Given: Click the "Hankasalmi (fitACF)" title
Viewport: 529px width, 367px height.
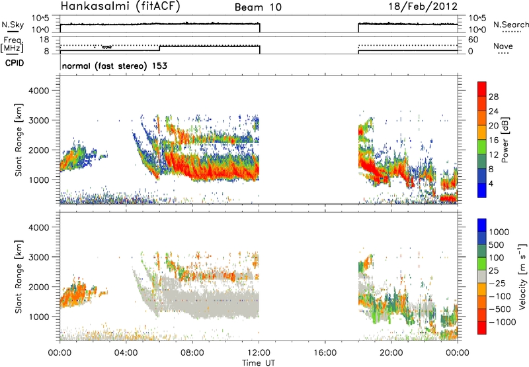Looking at the screenshot, I should [120, 7].
